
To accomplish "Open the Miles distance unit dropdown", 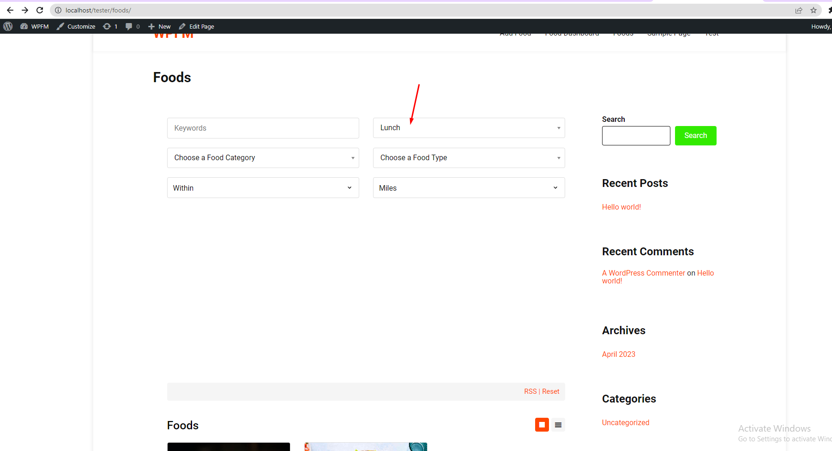I will click(x=468, y=187).
